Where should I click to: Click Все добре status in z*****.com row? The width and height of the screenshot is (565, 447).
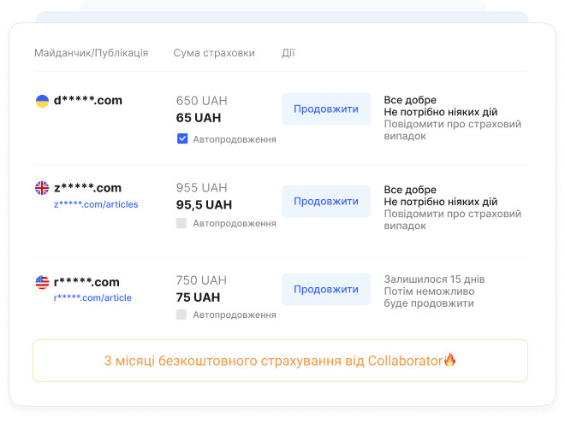click(410, 190)
